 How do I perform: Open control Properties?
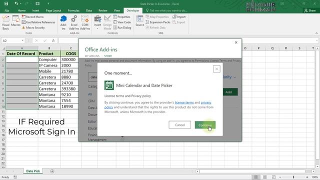coord(121,16)
